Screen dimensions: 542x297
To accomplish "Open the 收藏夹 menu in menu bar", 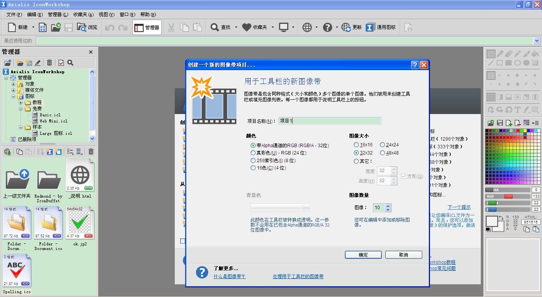I will (83, 15).
